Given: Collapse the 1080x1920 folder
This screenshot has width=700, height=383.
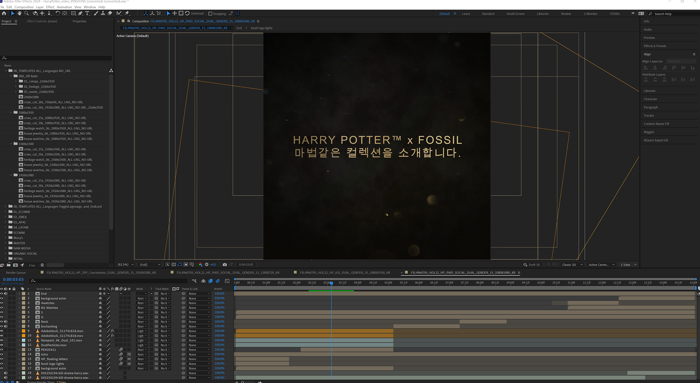Looking at the screenshot, I should click(11, 112).
